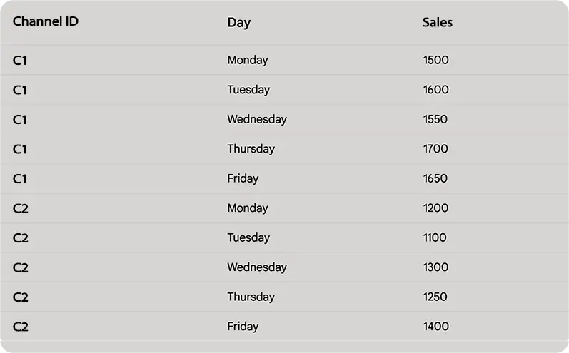Click the Friday cell for channel C2
The image size is (569, 353).
click(243, 327)
